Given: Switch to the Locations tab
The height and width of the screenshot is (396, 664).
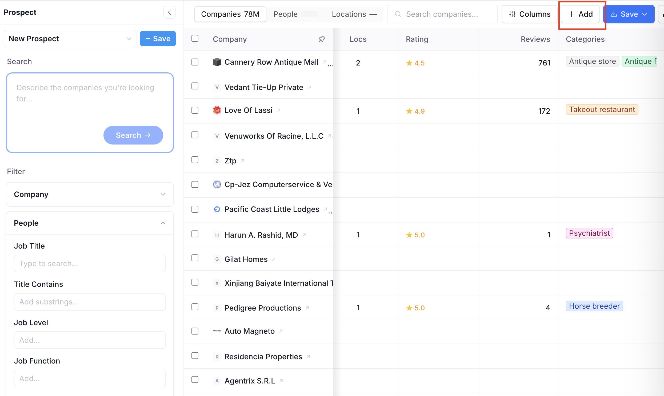Looking at the screenshot, I should 354,14.
